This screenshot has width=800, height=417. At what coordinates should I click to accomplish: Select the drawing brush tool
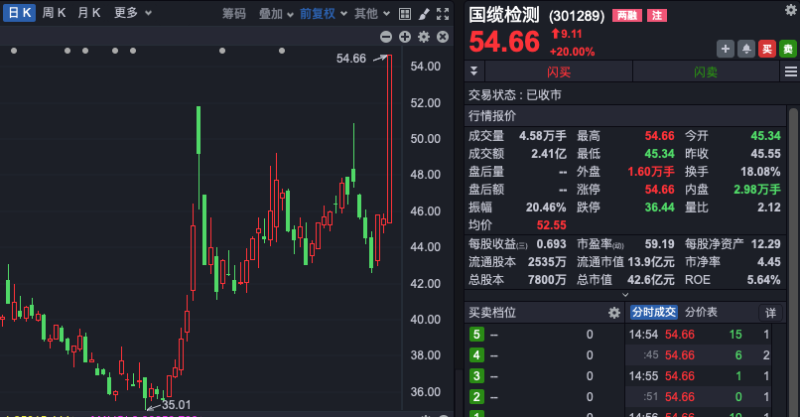click(x=424, y=13)
